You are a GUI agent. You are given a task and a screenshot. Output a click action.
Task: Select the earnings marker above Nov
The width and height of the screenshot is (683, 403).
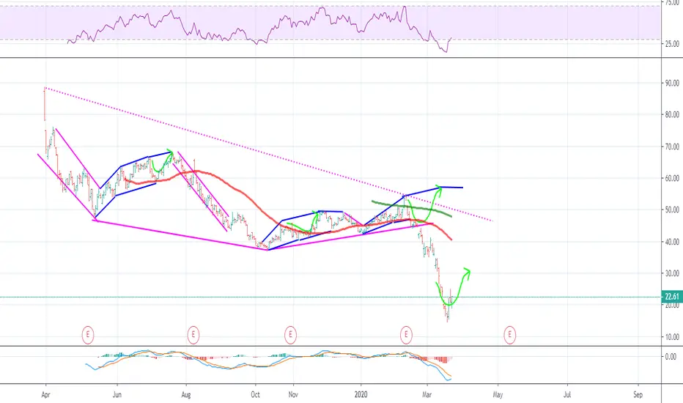[290, 335]
